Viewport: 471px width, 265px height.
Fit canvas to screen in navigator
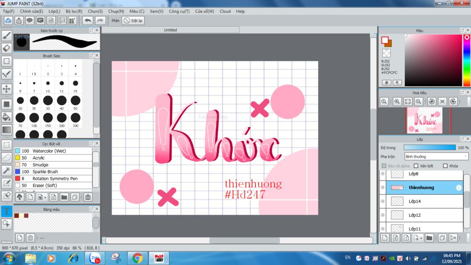(x=408, y=102)
